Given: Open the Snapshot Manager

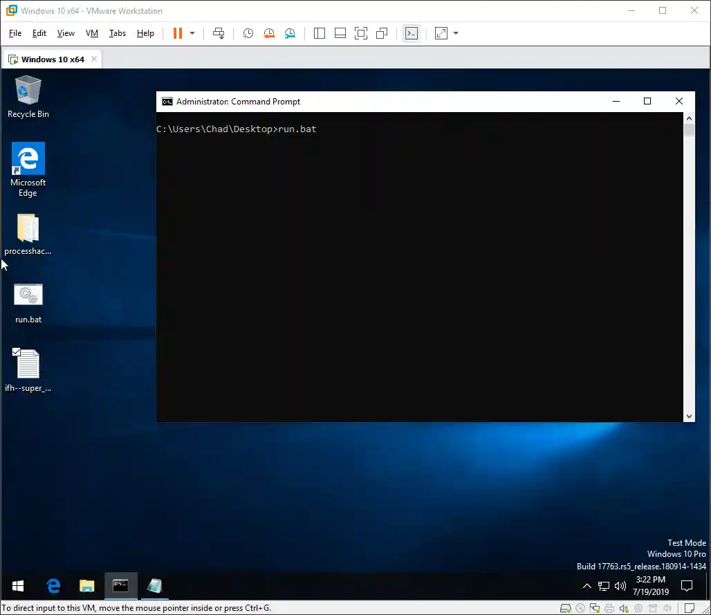Looking at the screenshot, I should [x=290, y=33].
